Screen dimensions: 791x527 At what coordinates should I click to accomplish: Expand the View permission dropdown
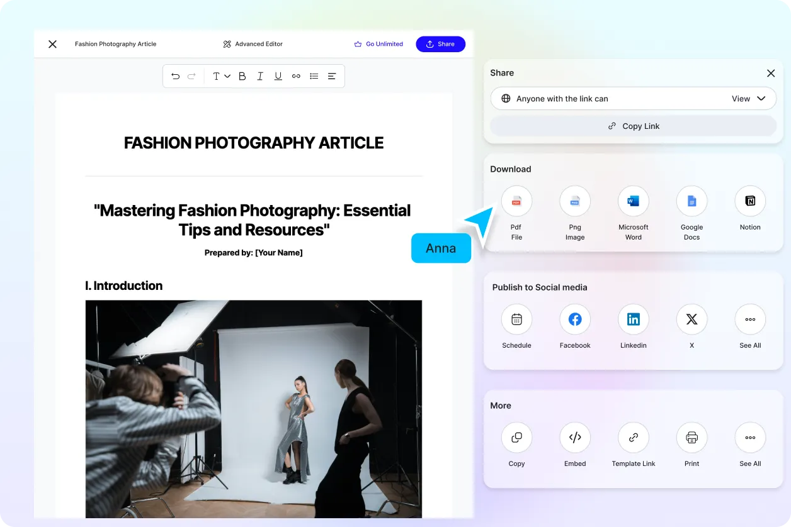pos(748,99)
